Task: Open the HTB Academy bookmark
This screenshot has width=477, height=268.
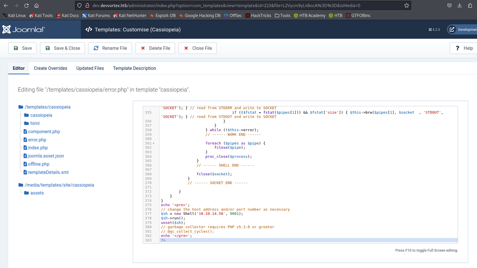Action: coord(310,15)
